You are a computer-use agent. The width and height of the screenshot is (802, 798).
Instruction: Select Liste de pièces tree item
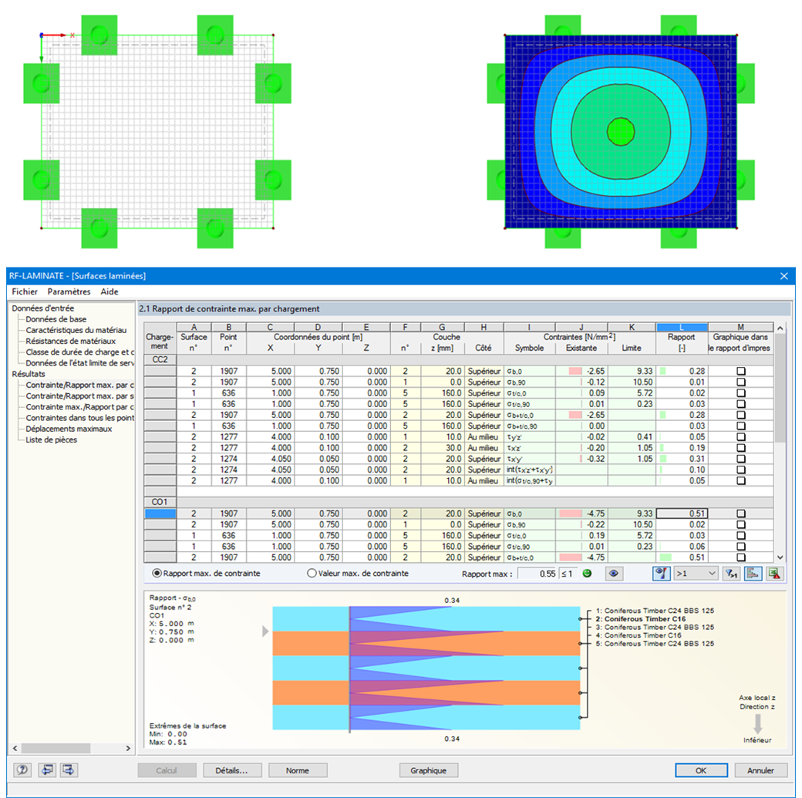point(51,440)
